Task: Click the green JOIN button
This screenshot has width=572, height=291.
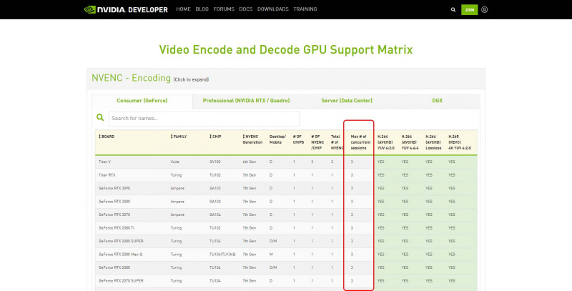Action: click(469, 10)
